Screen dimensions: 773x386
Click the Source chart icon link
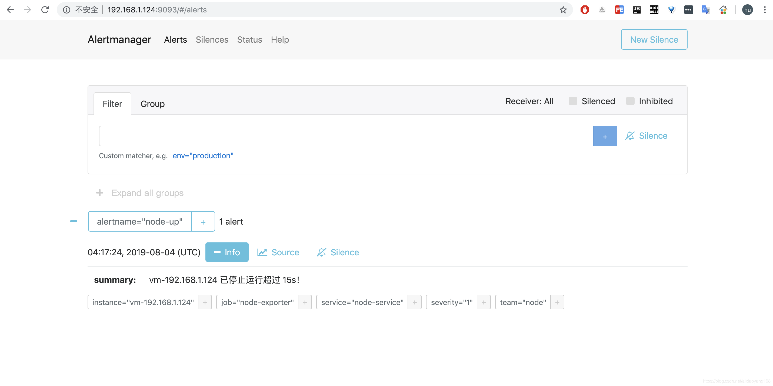click(x=262, y=252)
